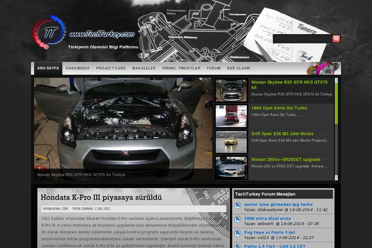Screen dimensions: 372x248
Task: Focus the search text field in the header
Action: [x=303, y=38]
